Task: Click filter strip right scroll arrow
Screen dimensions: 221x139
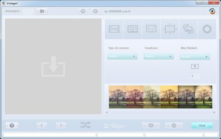Action: [x=214, y=112]
